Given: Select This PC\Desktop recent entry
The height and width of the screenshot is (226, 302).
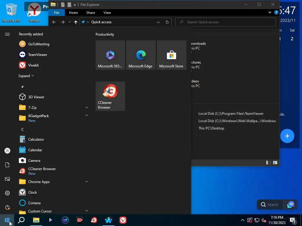Looking at the screenshot, I should click(211, 128).
